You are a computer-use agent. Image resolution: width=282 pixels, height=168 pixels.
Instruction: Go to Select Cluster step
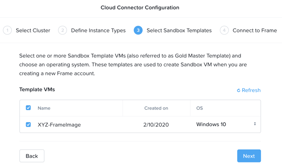(x=33, y=30)
